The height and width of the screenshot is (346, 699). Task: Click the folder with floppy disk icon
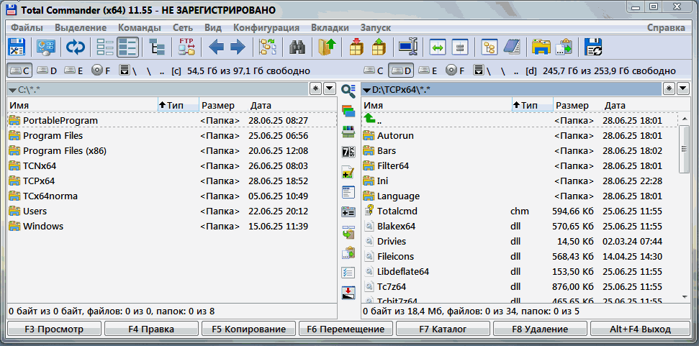541,47
